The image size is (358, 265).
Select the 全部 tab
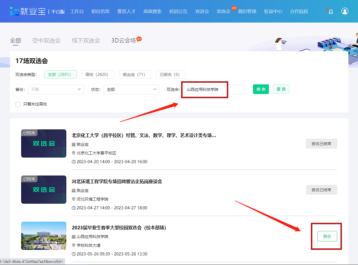click(x=15, y=41)
